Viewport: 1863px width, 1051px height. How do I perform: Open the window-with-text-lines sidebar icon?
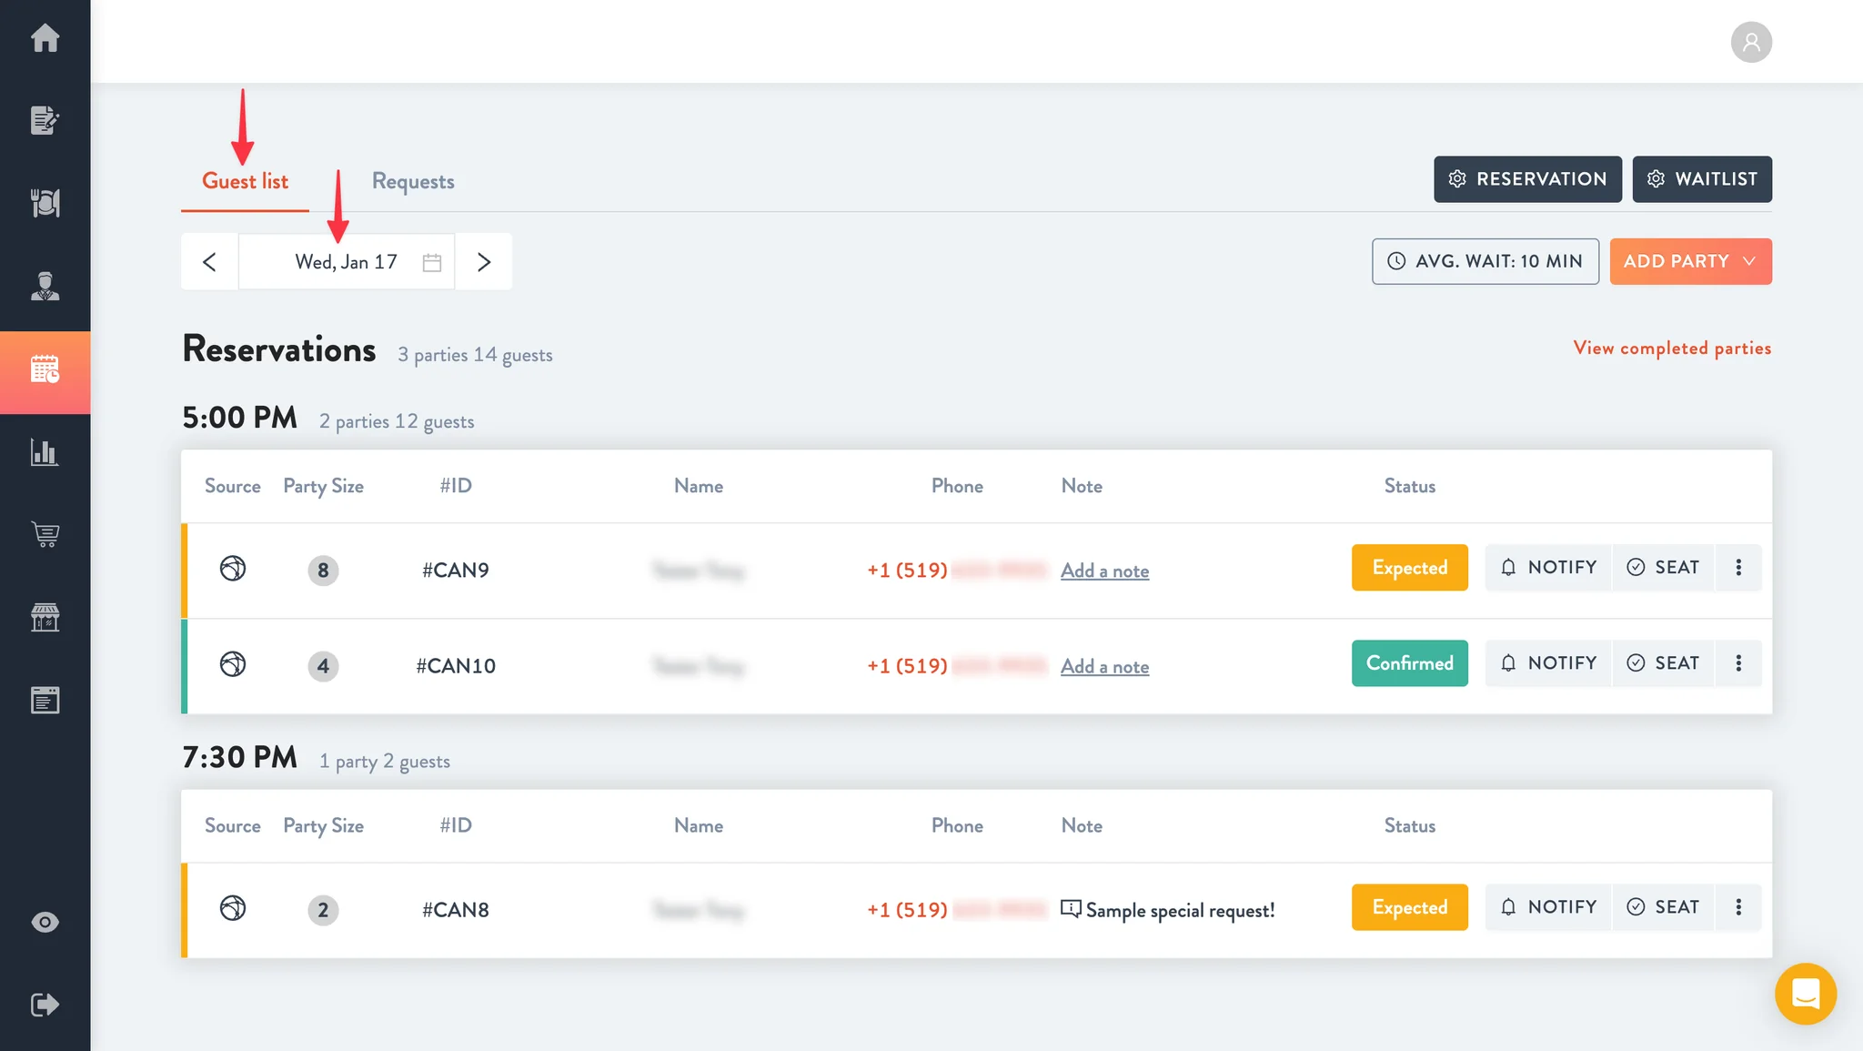[45, 700]
